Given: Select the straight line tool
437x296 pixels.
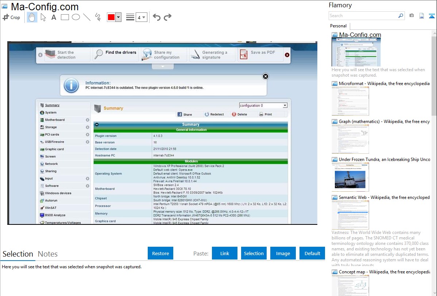Looking at the screenshot, I should click(x=87, y=17).
